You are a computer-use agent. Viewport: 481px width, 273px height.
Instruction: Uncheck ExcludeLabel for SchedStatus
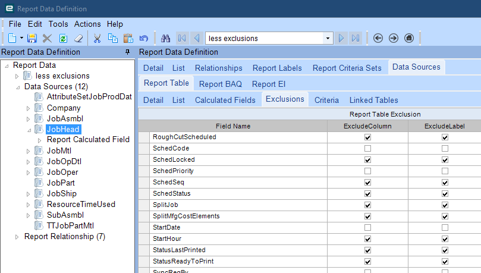[445, 194]
